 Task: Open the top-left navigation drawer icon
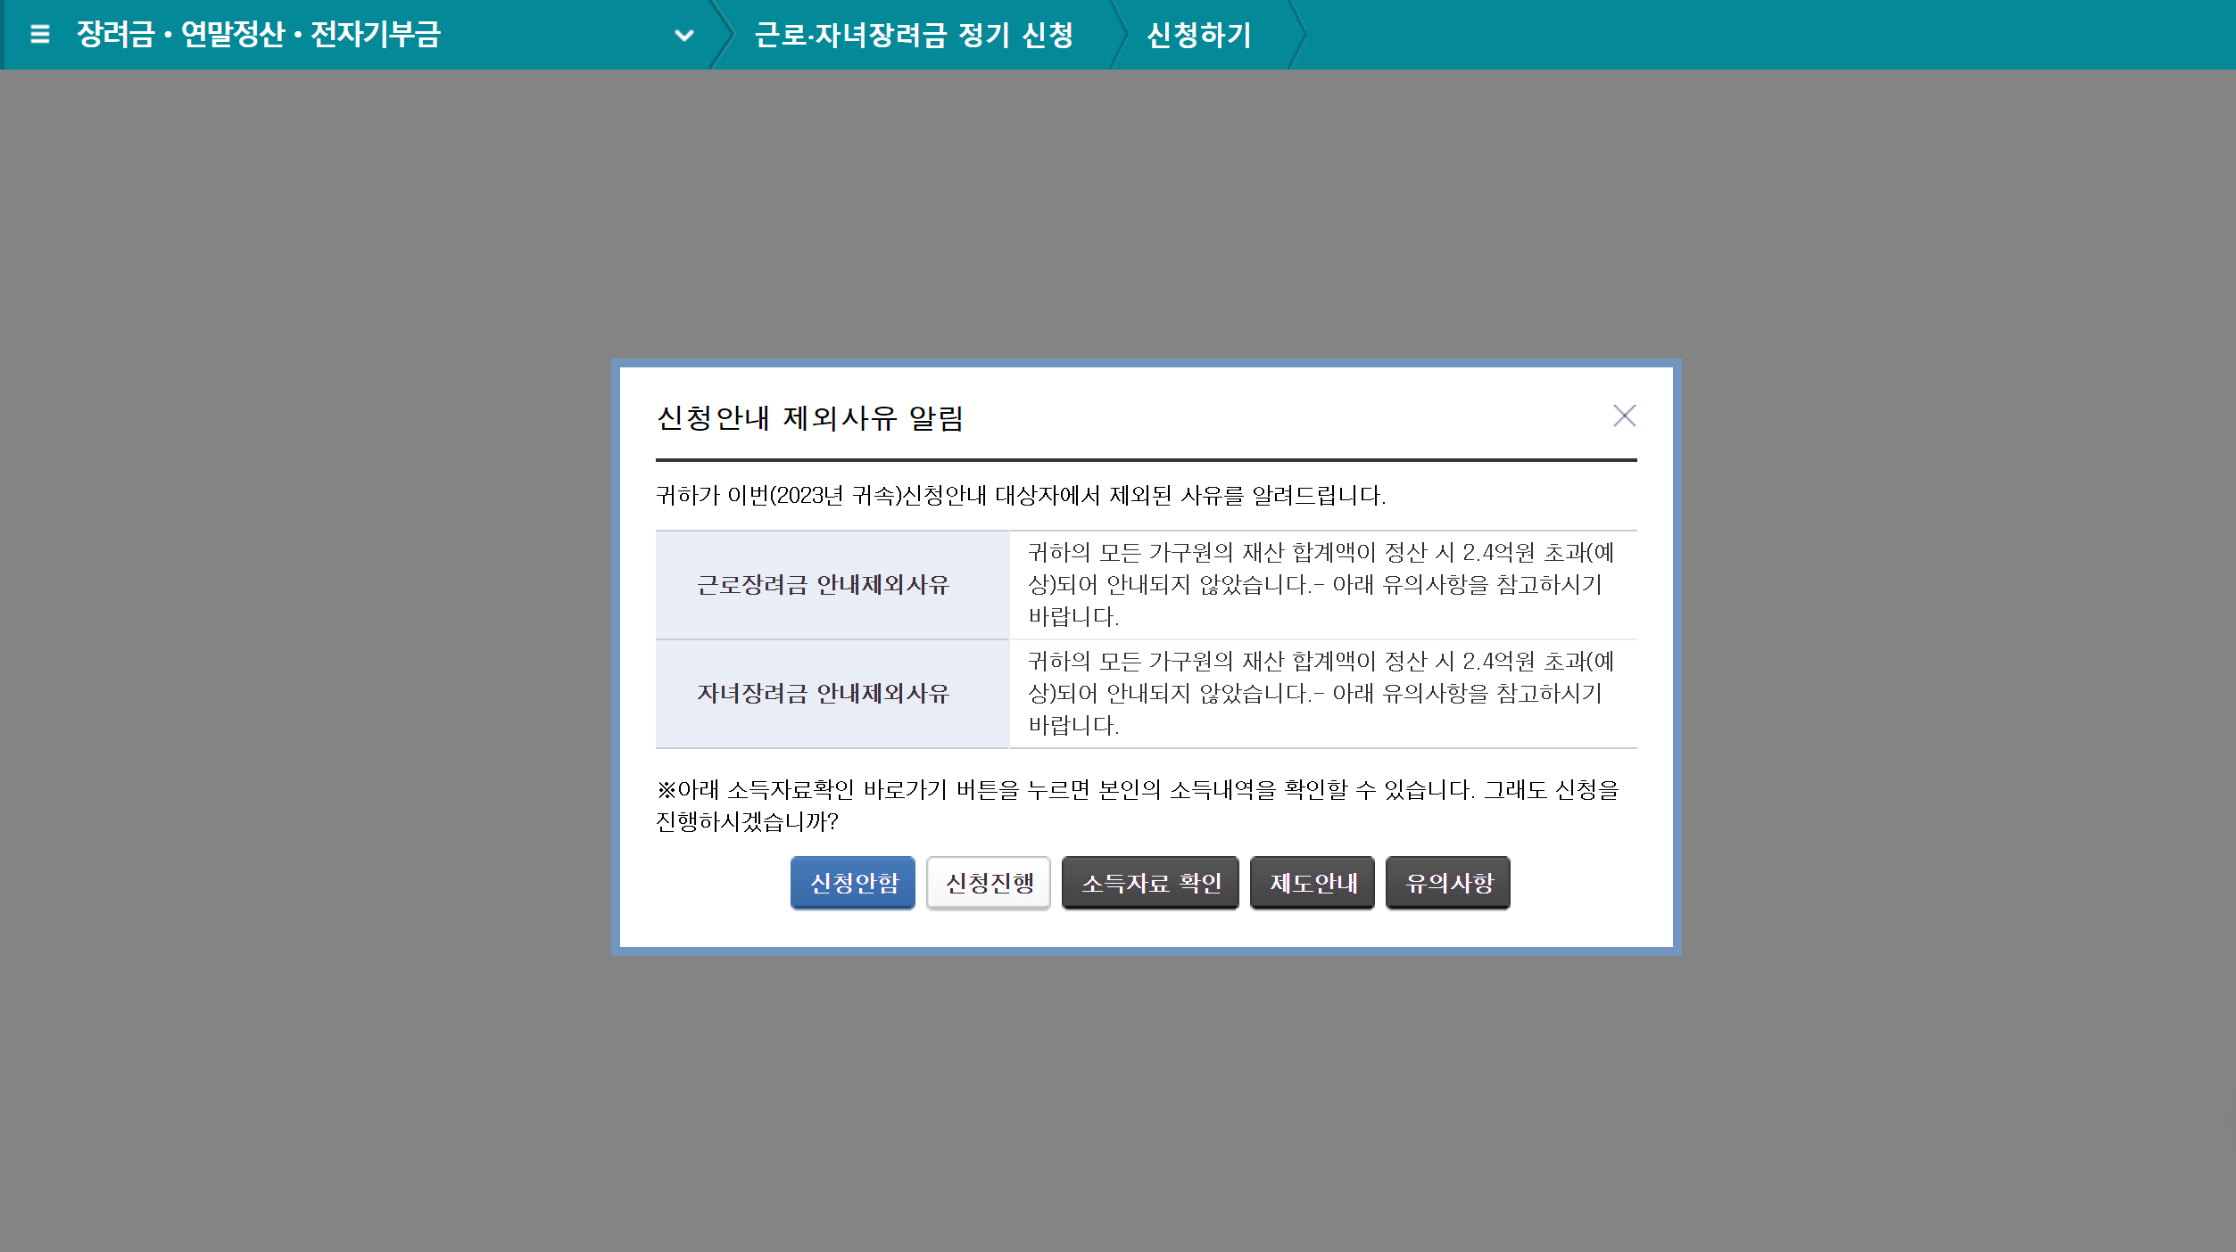[x=39, y=35]
